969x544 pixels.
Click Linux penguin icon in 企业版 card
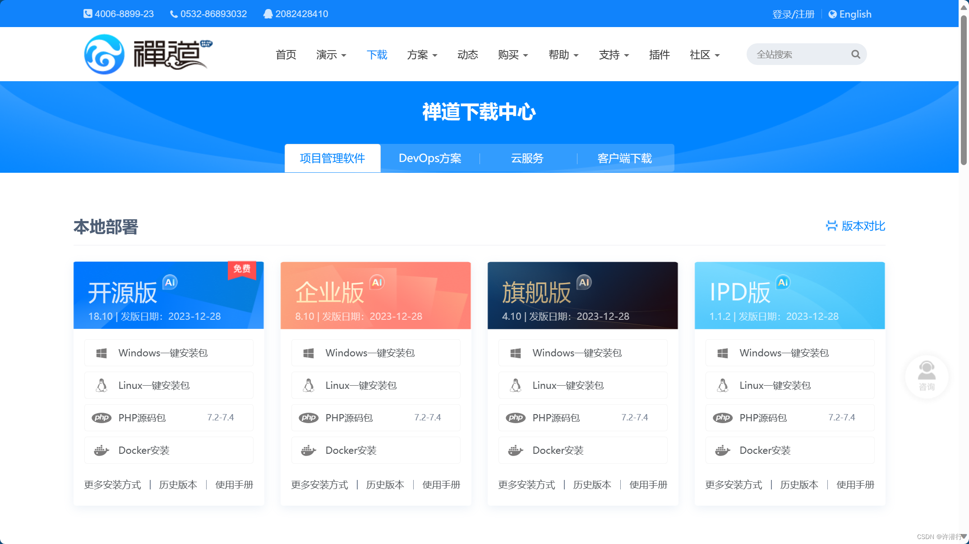(x=309, y=385)
